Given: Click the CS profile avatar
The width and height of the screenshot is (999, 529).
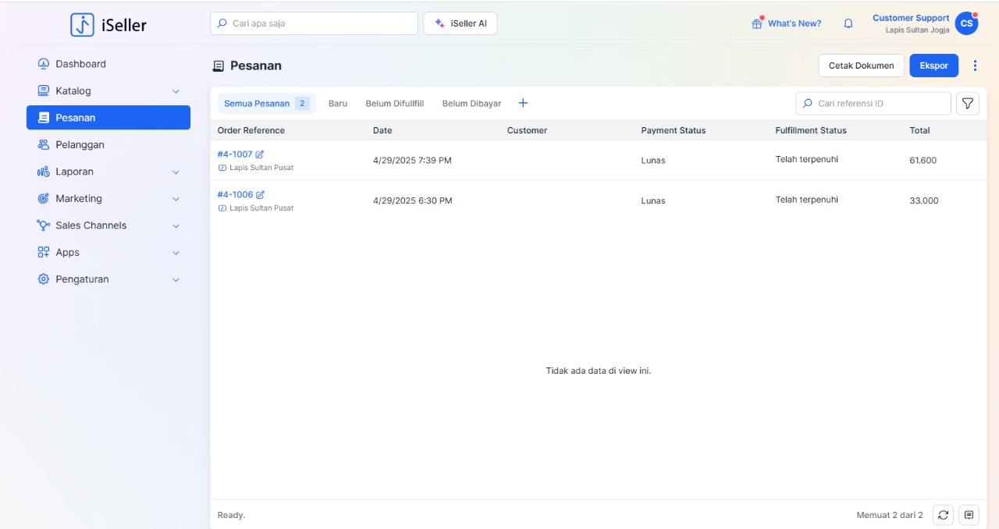Looking at the screenshot, I should pos(966,23).
